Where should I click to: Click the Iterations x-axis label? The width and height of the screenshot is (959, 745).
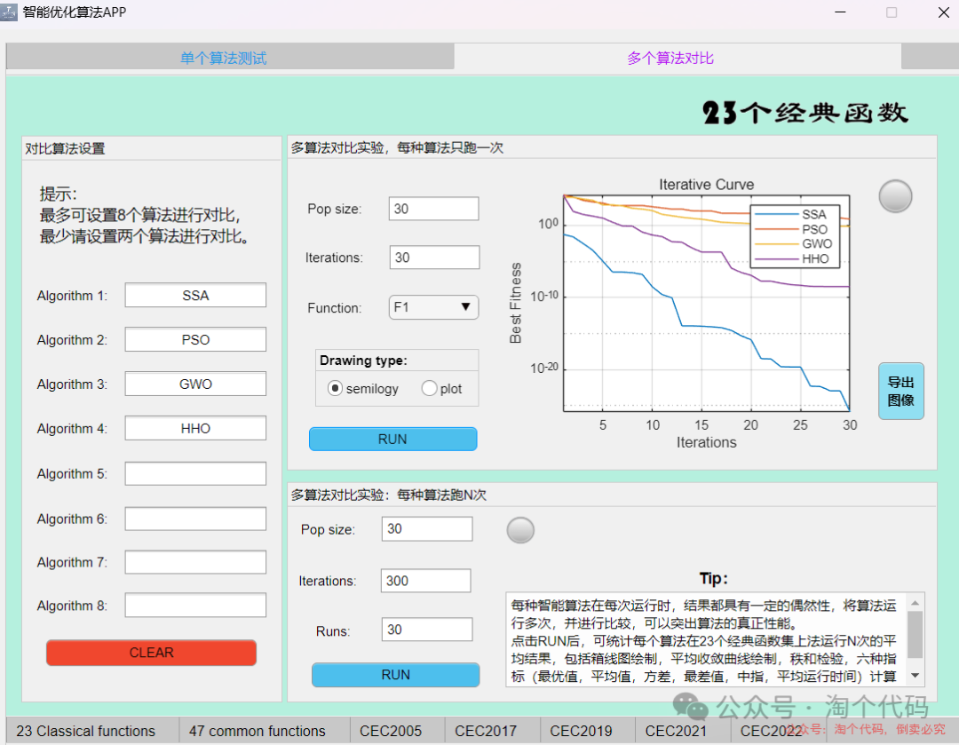[707, 442]
